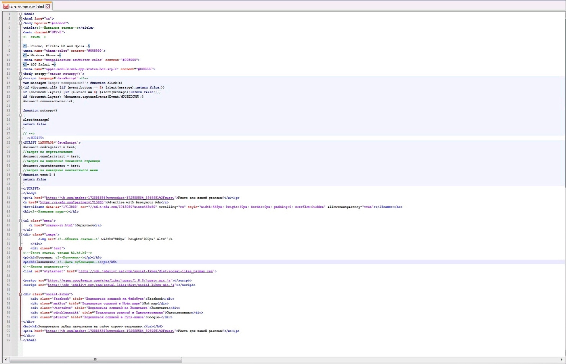Switch to the статья-детям.html tab
566x364 pixels.
pyautogui.click(x=26, y=7)
